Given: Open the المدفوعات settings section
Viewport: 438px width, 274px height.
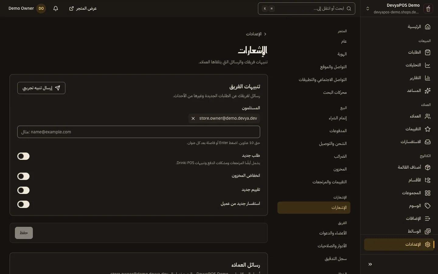Looking at the screenshot, I should click(x=314, y=131).
